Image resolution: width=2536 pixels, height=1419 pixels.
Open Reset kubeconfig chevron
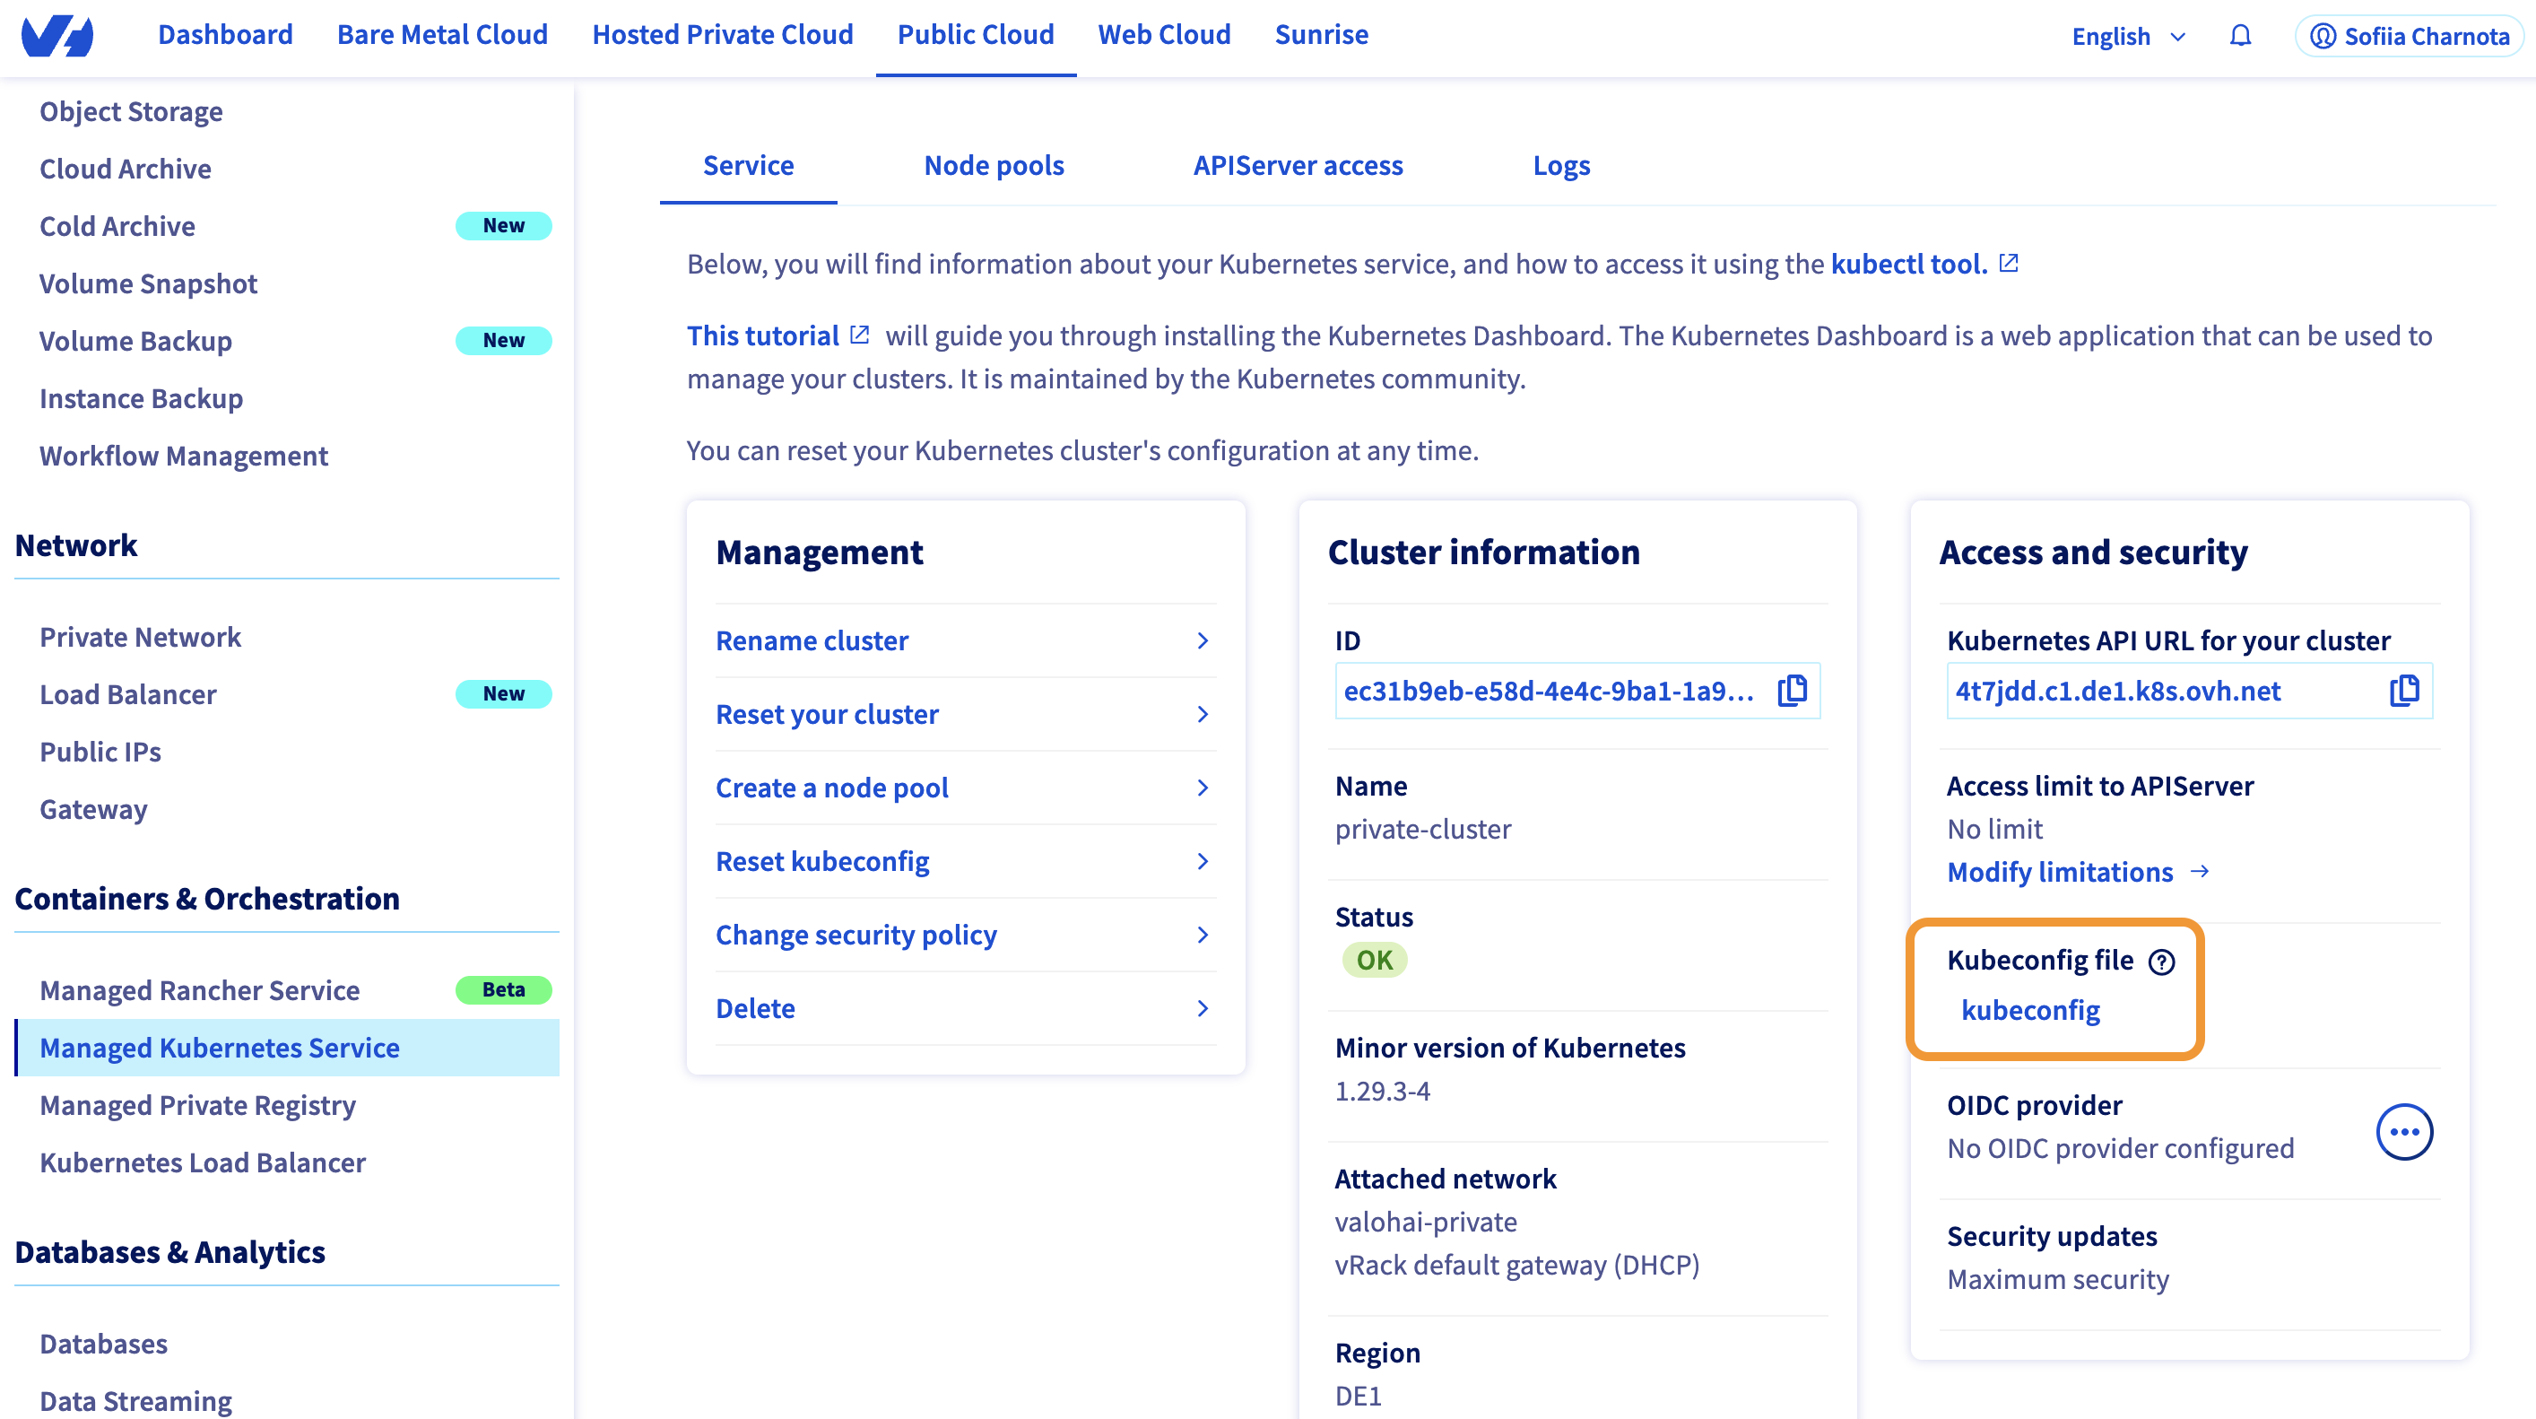(x=1202, y=862)
